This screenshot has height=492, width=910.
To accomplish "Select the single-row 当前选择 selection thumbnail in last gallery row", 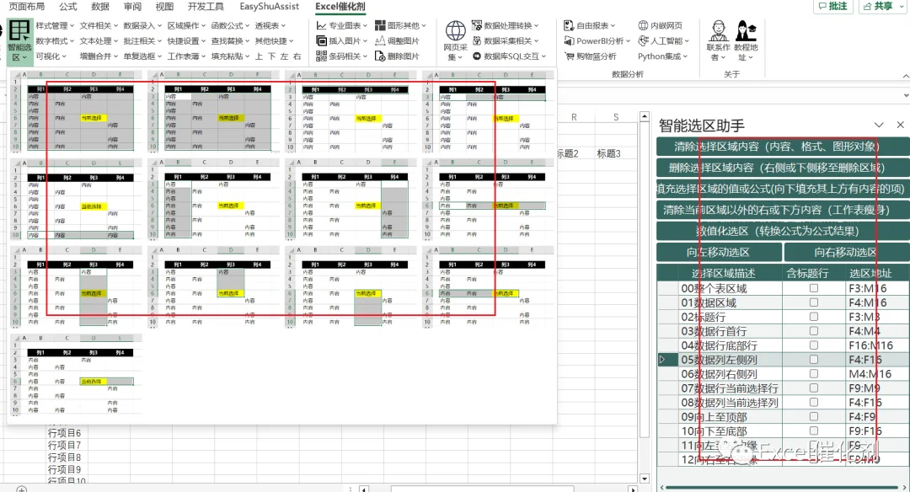I will tap(76, 374).
